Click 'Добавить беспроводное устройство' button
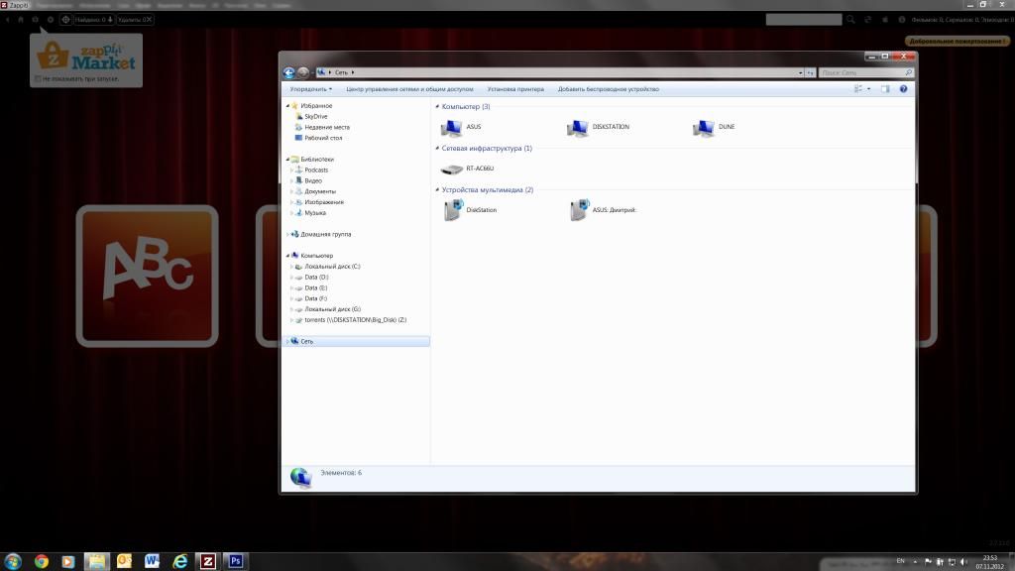This screenshot has height=571, width=1015. coord(609,89)
